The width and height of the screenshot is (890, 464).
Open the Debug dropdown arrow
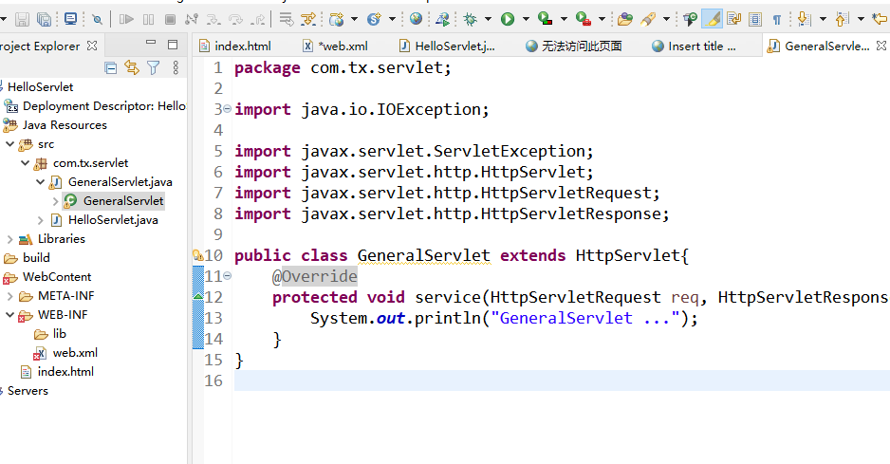tap(488, 19)
